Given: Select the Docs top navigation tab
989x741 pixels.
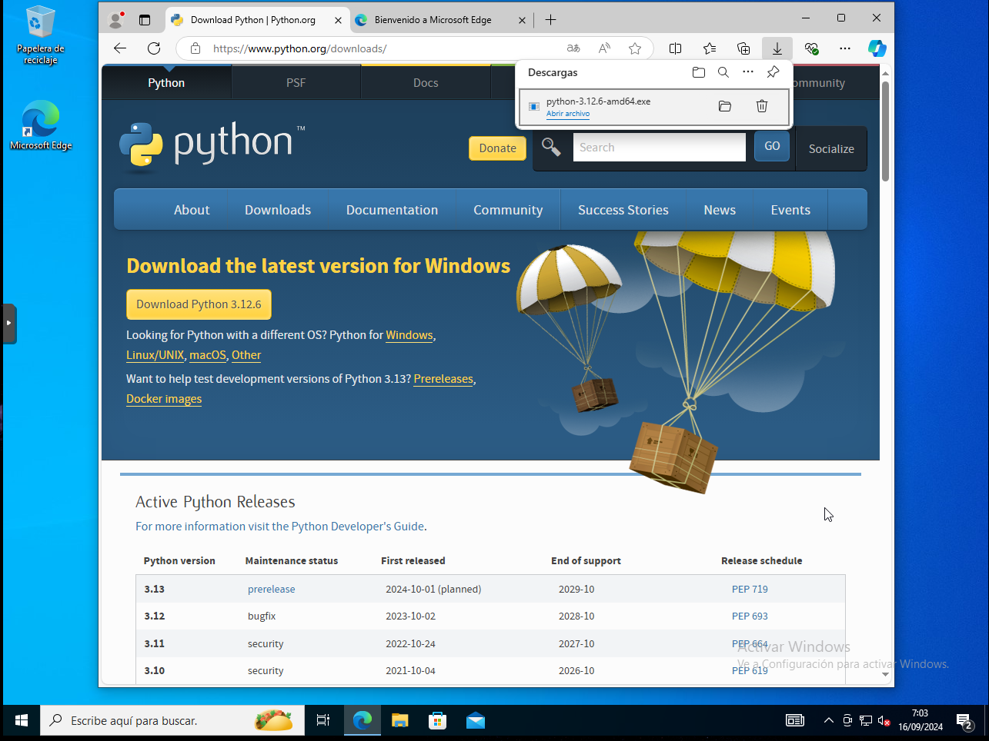Looking at the screenshot, I should (426, 83).
